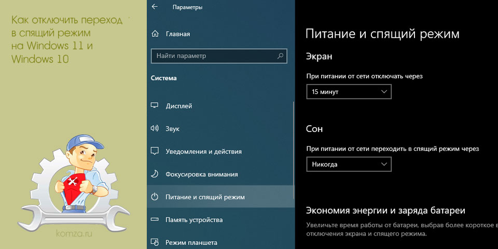The height and width of the screenshot is (249, 498).
Task: Click Экономия энергии и заряда батареи heading
Action: pos(385,210)
